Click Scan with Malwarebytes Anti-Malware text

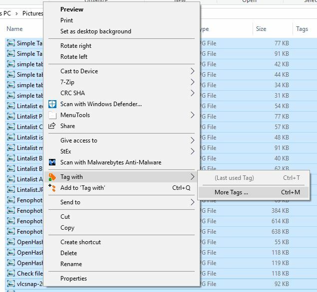111,162
